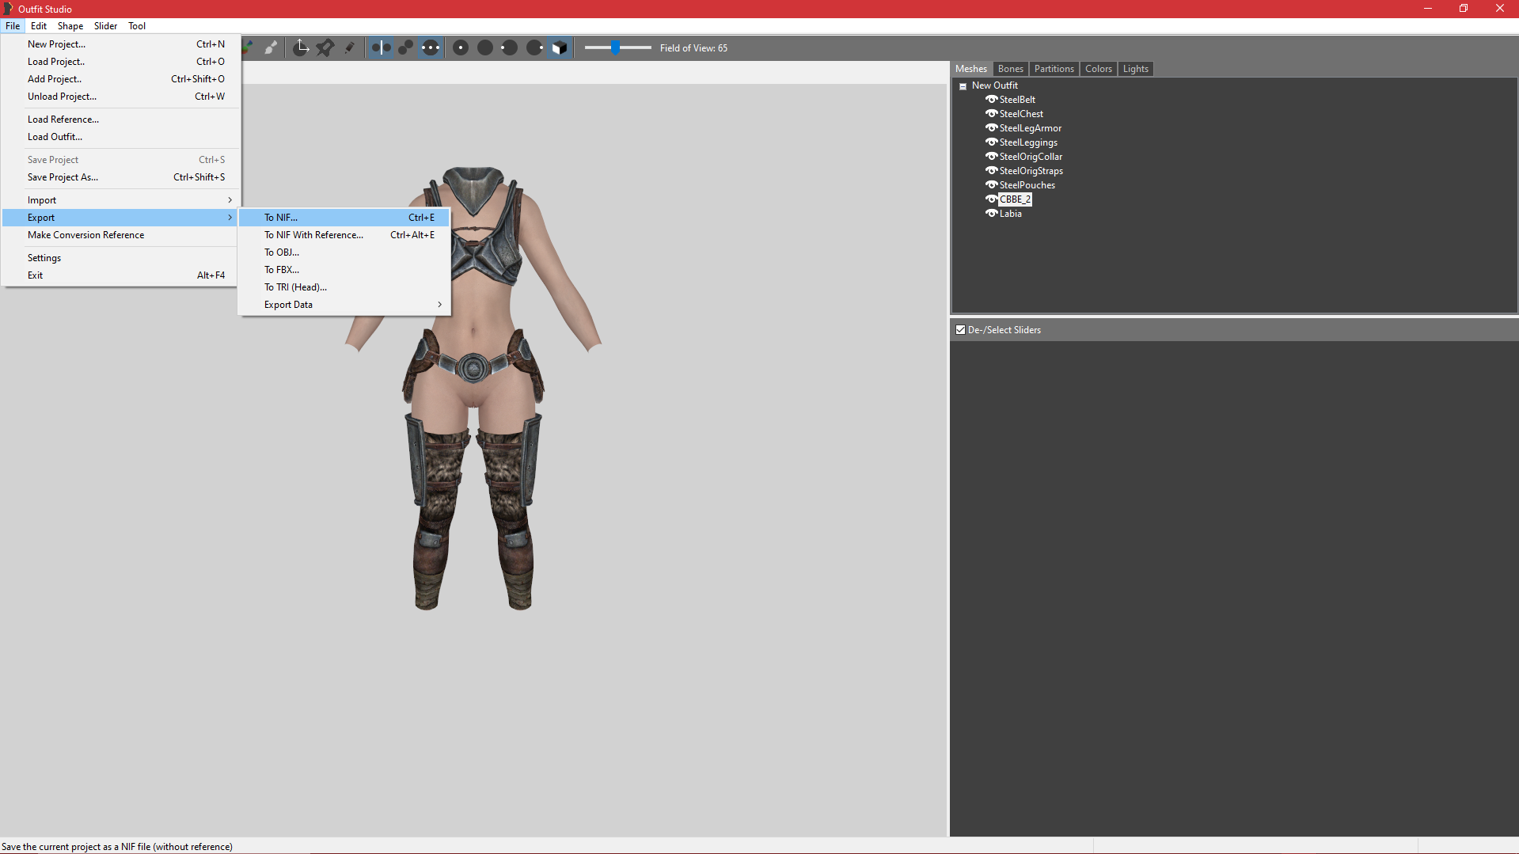
Task: Select the Labia mesh name
Action: (x=1010, y=214)
